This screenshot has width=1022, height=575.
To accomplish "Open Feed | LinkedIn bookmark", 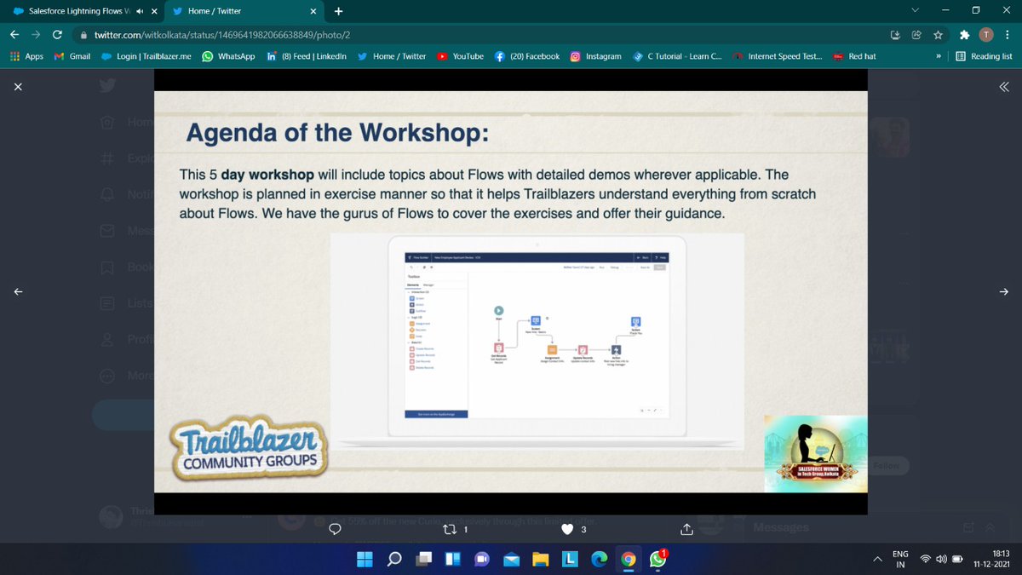I will tap(306, 56).
